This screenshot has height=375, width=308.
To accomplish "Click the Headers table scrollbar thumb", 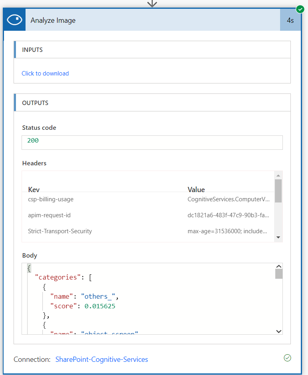I will click(278, 191).
